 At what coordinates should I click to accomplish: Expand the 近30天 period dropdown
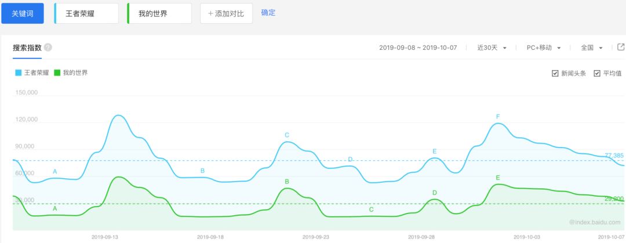492,48
